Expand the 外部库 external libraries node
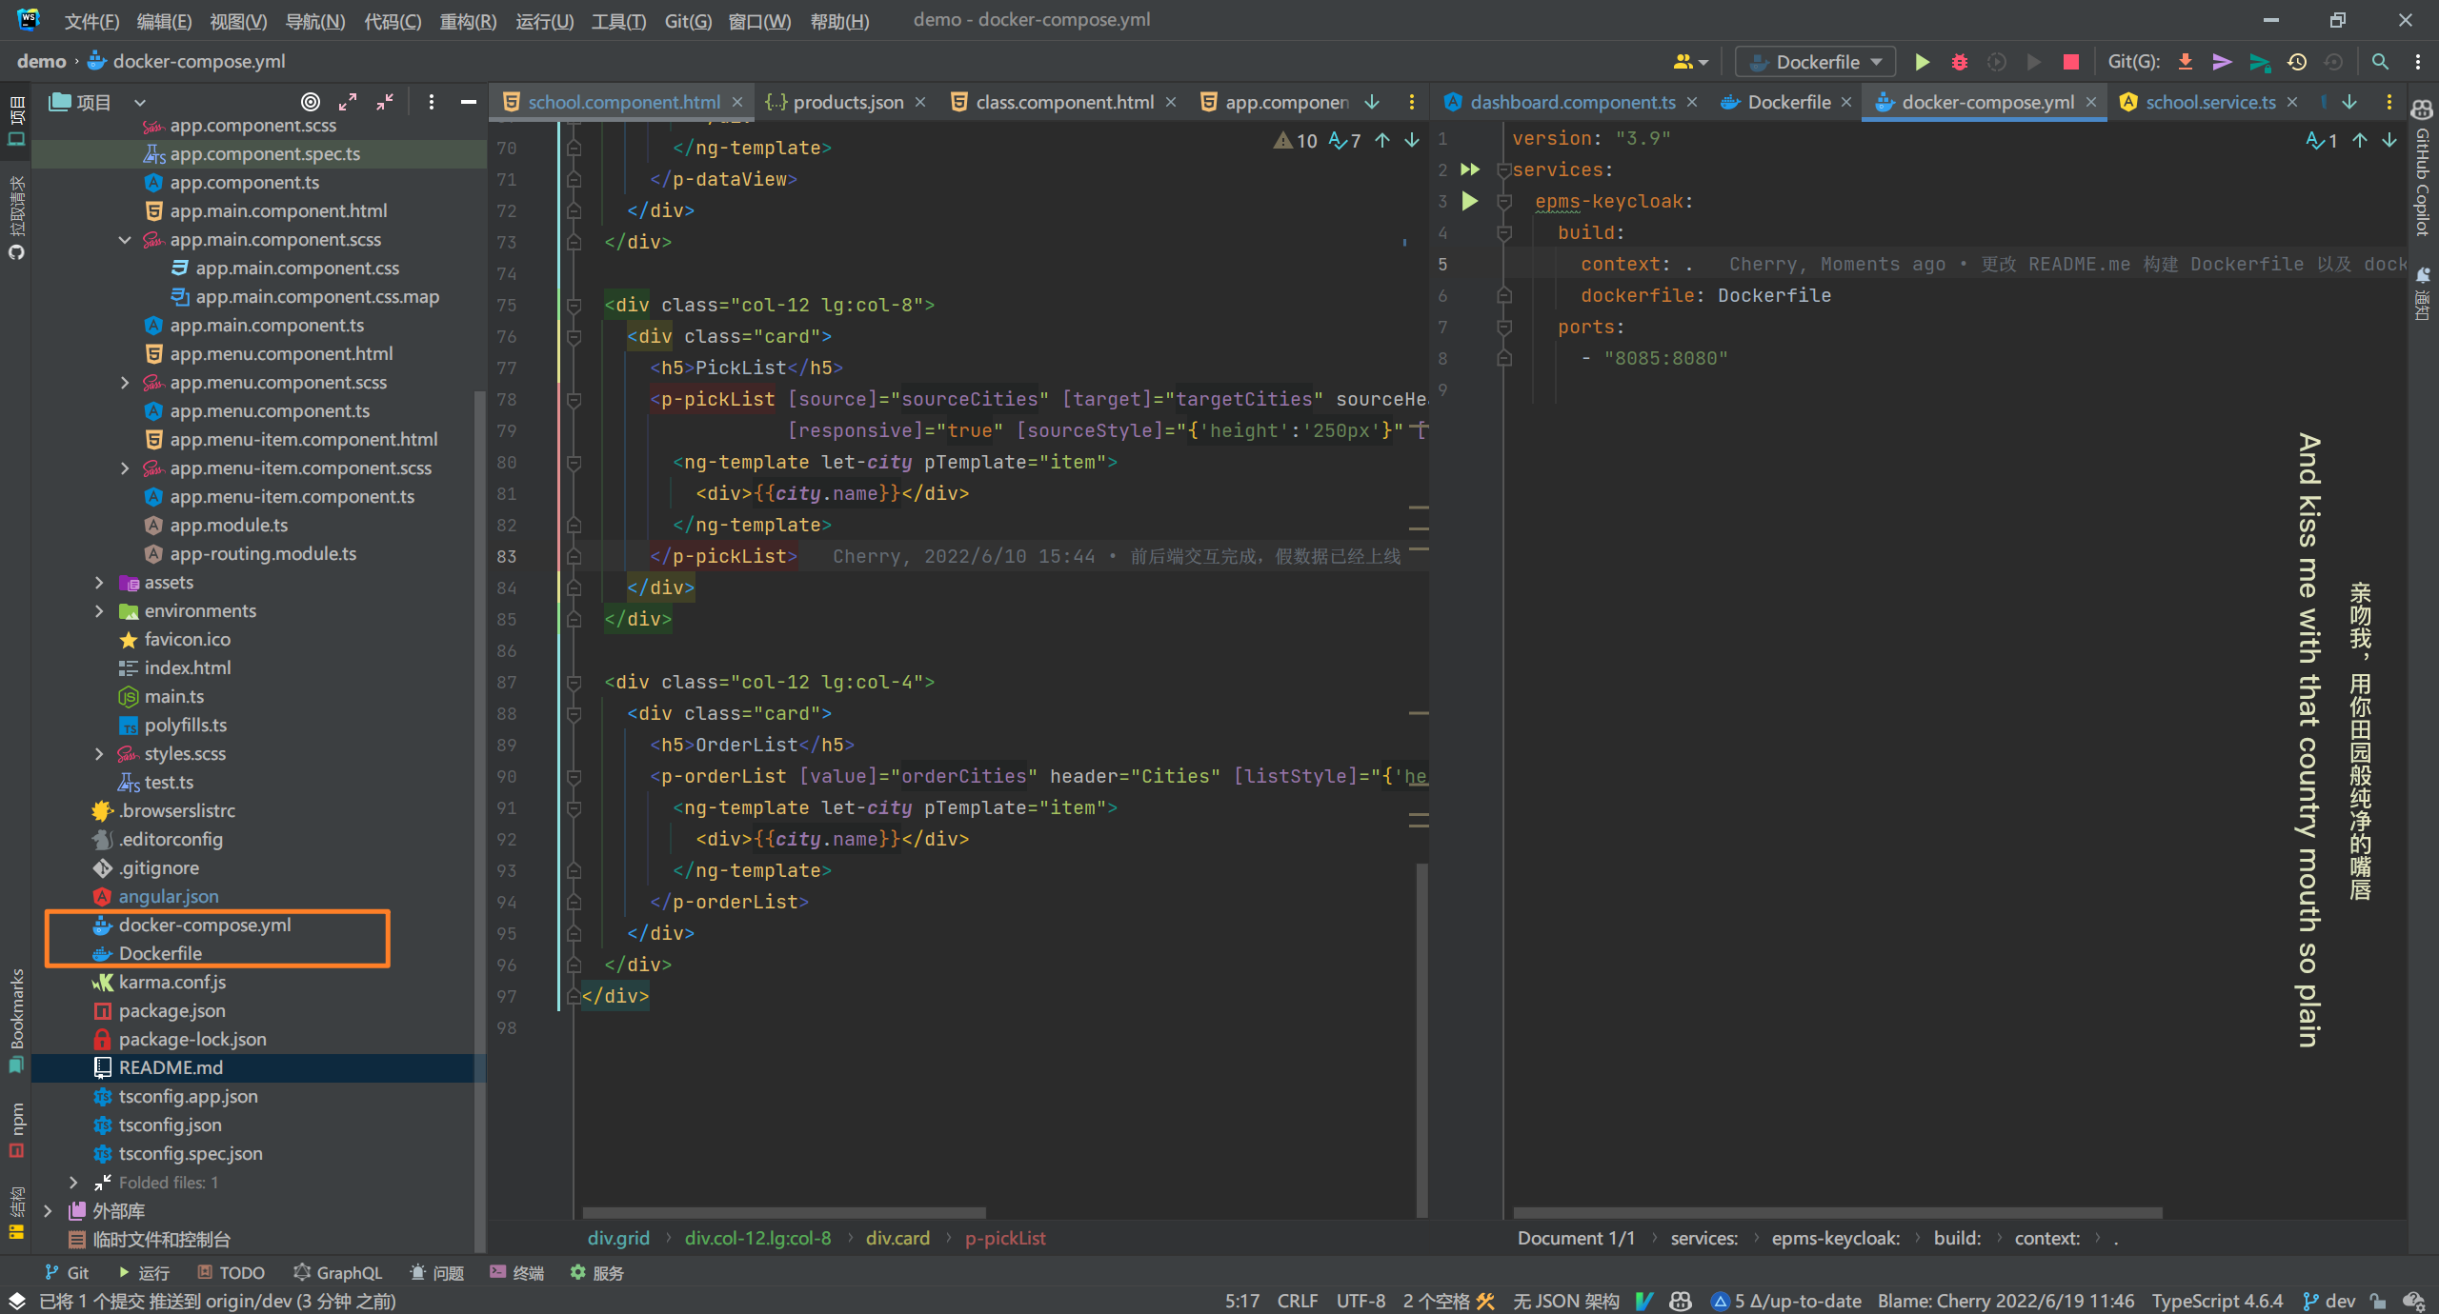Image resolution: width=2439 pixels, height=1314 pixels. coord(48,1211)
